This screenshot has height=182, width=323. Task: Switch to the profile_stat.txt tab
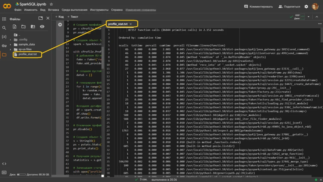(118, 24)
